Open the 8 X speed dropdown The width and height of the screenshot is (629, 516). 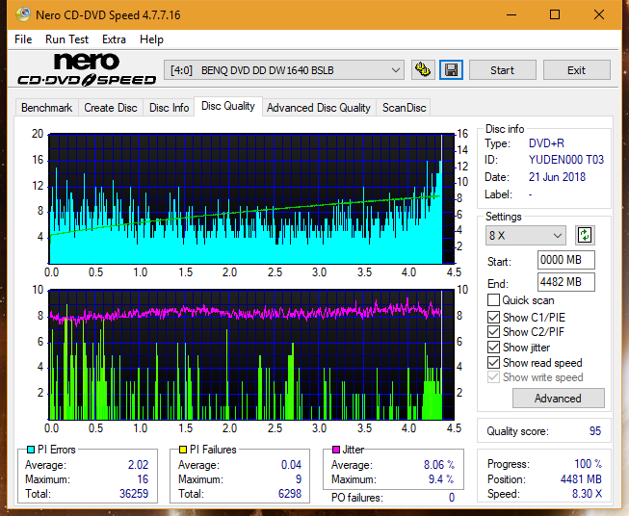coord(526,235)
